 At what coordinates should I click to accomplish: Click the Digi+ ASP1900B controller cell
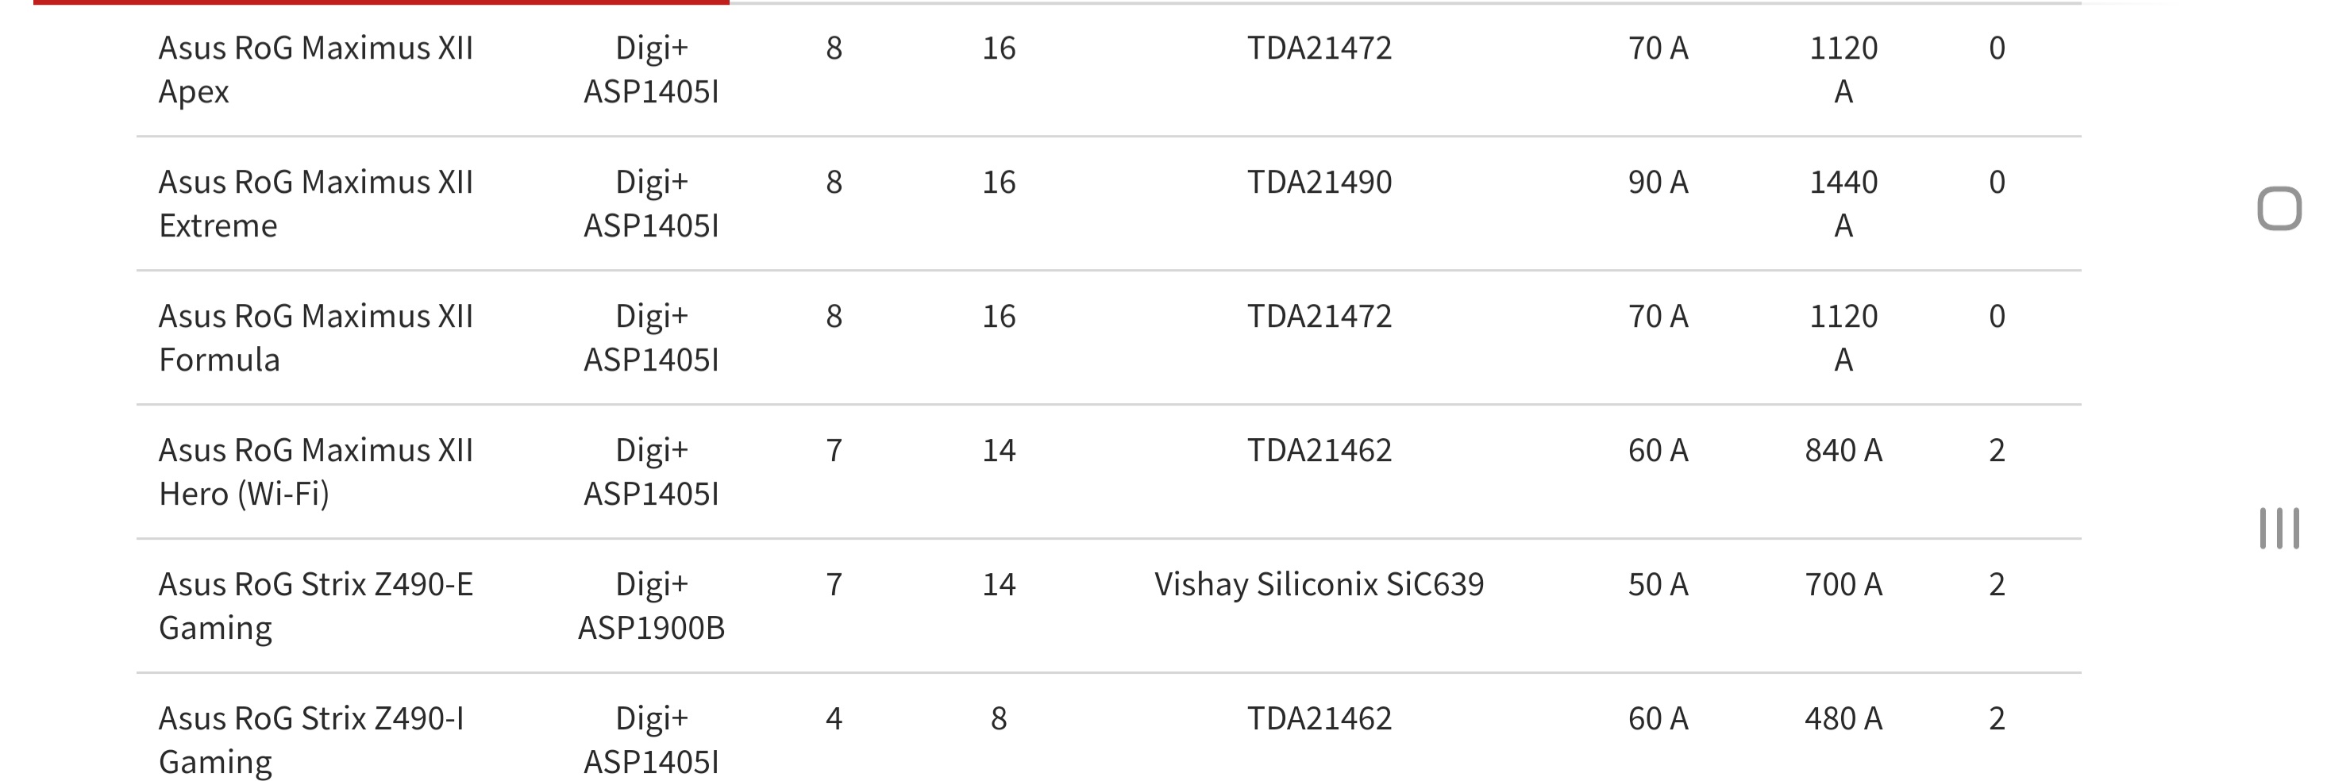pyautogui.click(x=651, y=606)
